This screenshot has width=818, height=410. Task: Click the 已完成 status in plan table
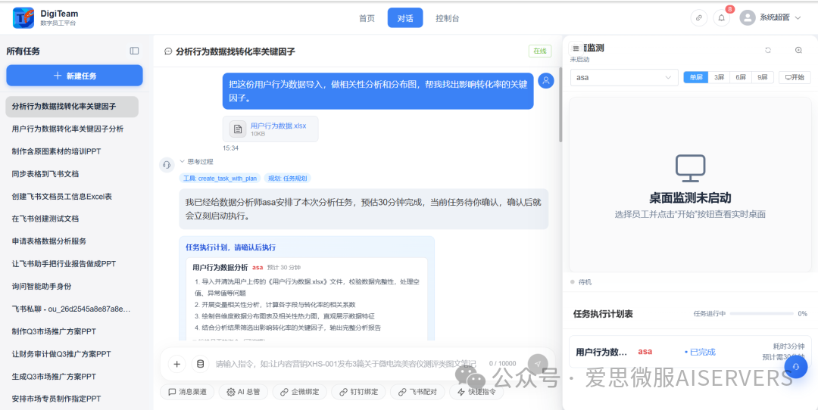point(700,352)
